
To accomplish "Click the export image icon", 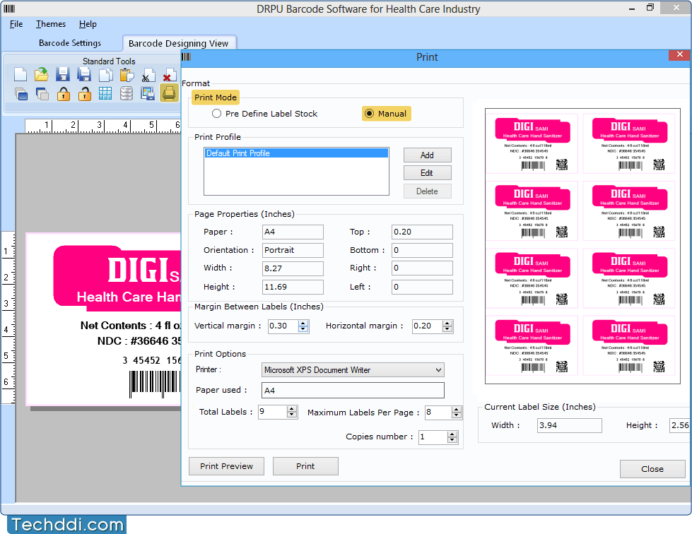I will point(148,93).
